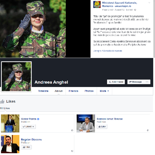Switch to the Timeline tab

pyautogui.click(x=43, y=91)
